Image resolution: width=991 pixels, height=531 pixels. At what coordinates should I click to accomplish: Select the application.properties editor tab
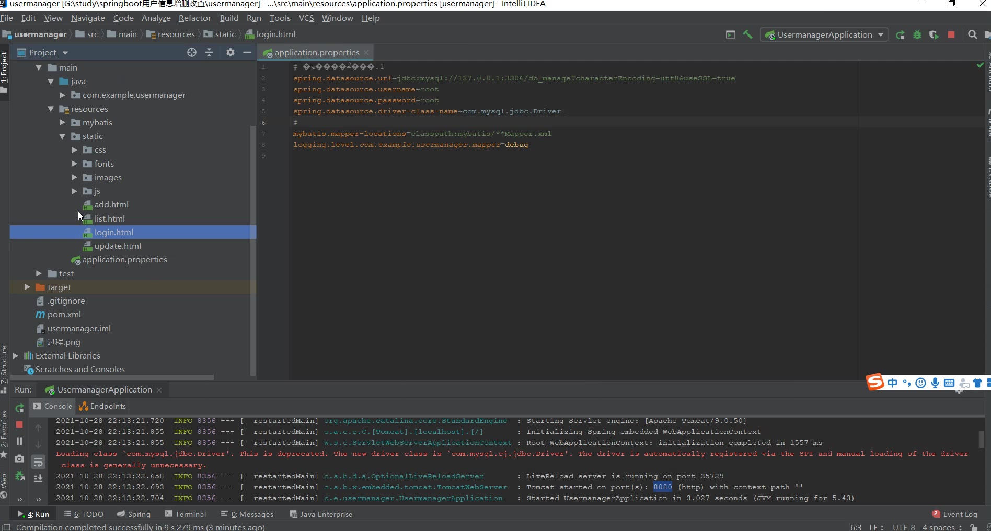coord(317,53)
